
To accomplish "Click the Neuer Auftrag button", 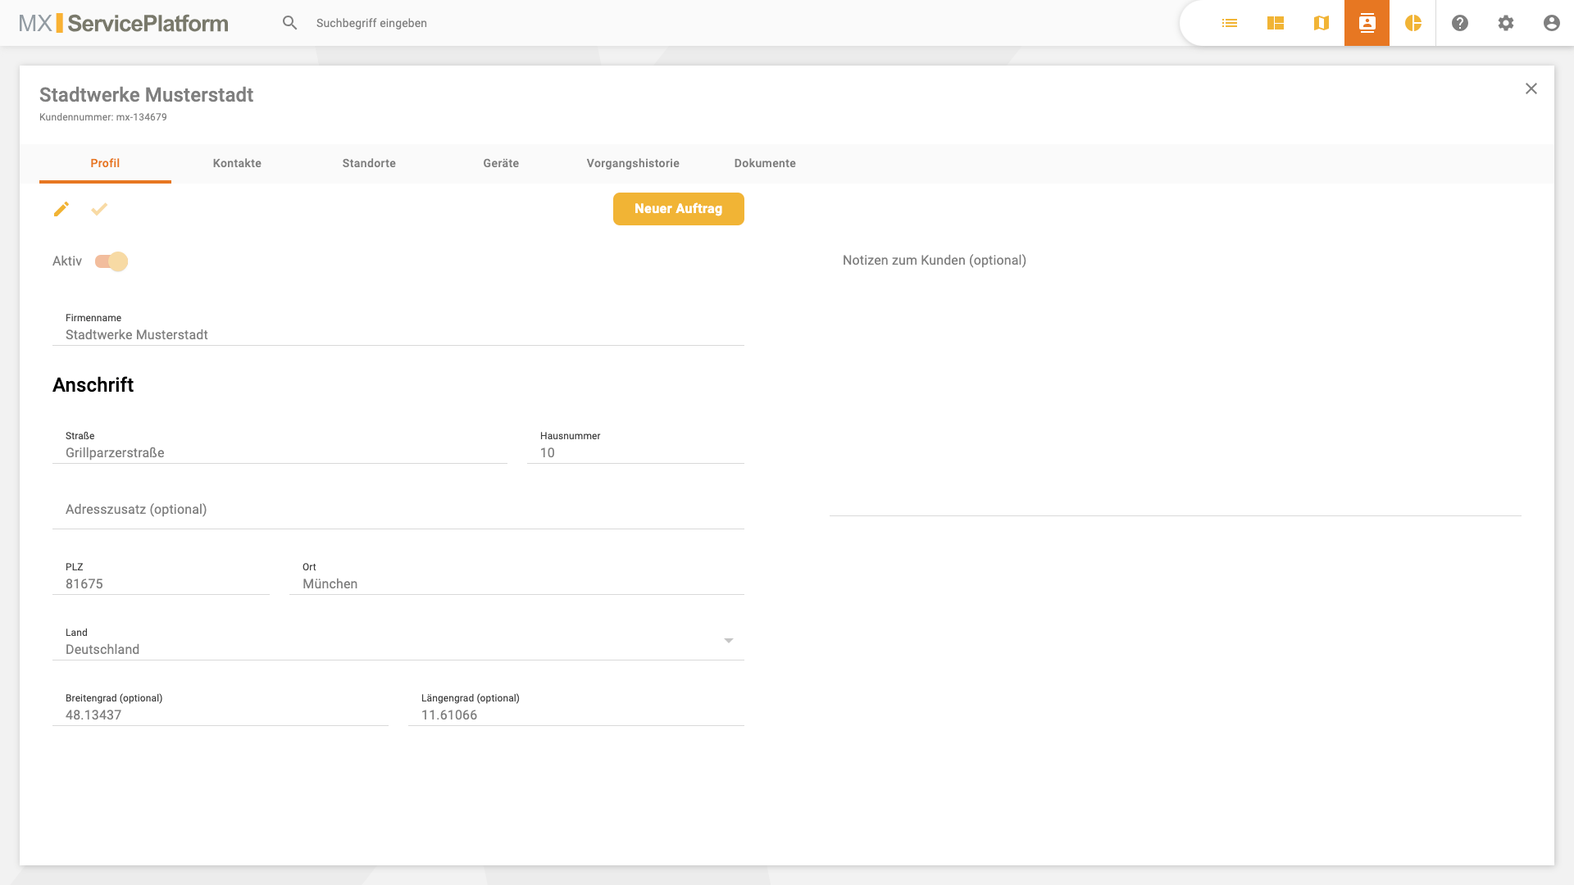I will pos(679,209).
